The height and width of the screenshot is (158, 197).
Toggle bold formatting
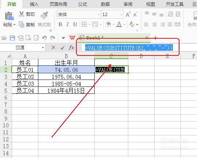click(60, 24)
